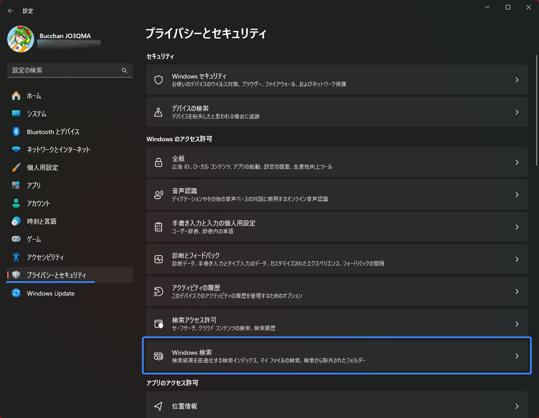Screen dimensions: 539x418
Task: Click the Windows セキュリティ shield icon
Action: click(x=158, y=80)
